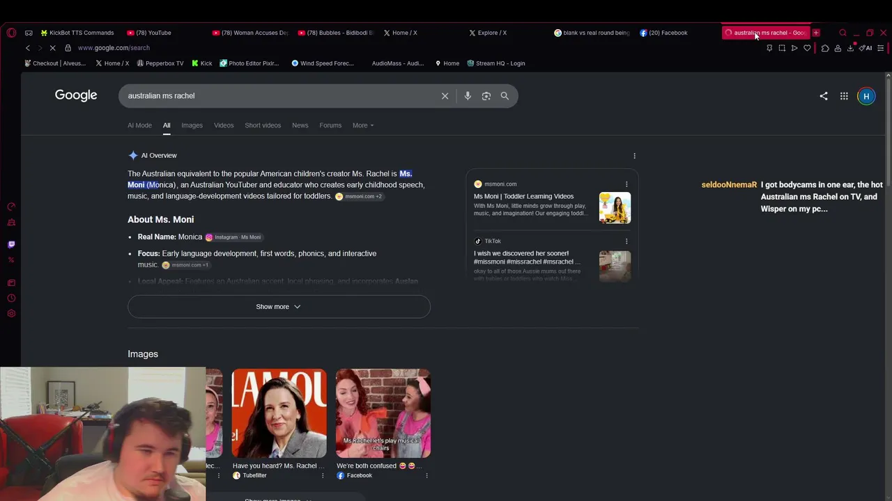Open the Easy Setup sliders icon
Viewport: 892px width, 501px height.
[881, 48]
